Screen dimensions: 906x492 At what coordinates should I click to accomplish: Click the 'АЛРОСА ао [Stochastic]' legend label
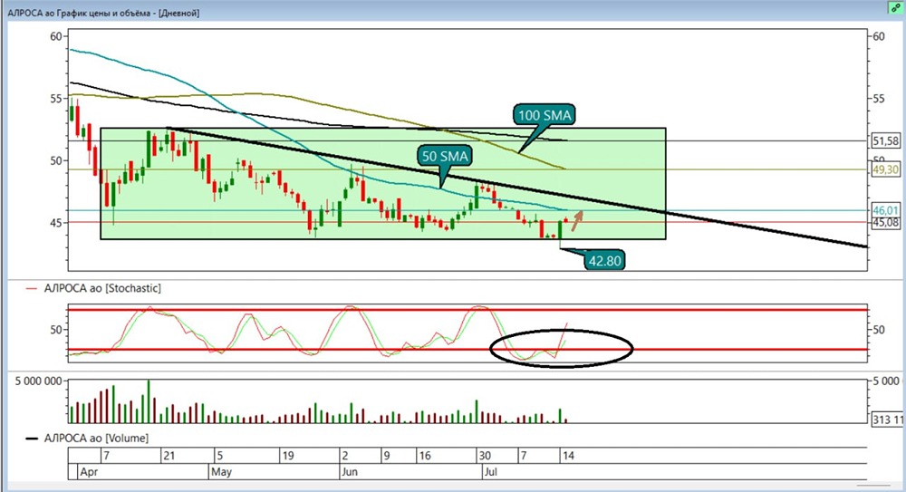[x=102, y=288]
